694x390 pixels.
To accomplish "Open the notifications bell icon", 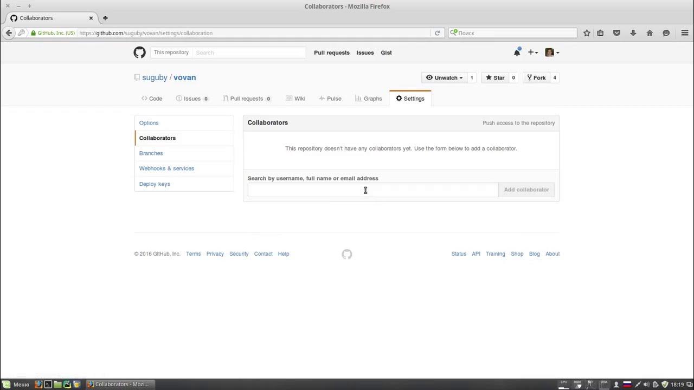I will (517, 53).
